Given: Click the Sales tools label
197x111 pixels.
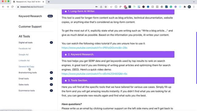Looking at the screenshot, I should coord(24,84).
